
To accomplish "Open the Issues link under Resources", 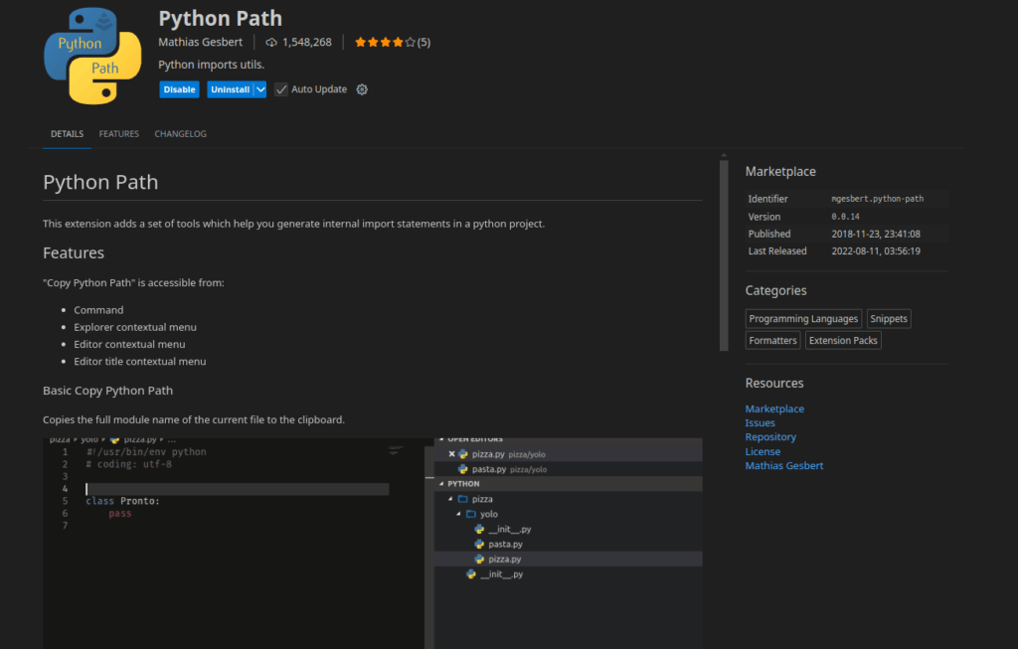I will (760, 423).
